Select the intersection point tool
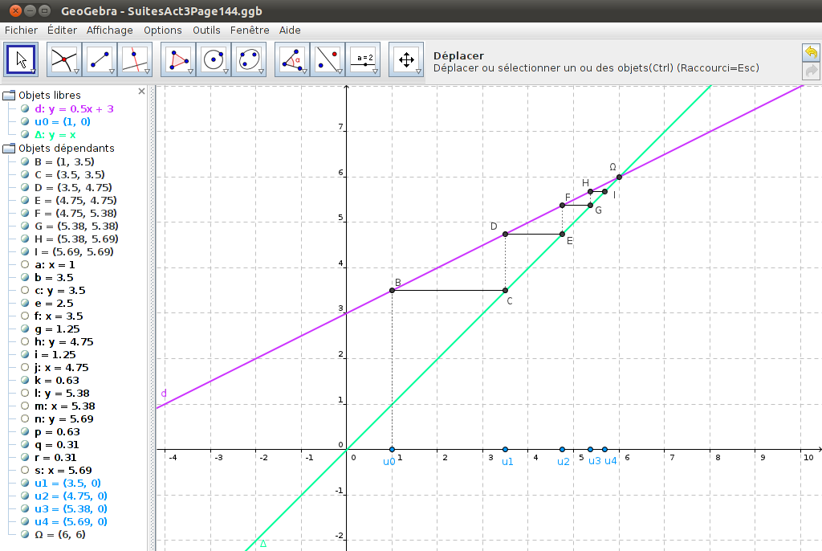 [x=63, y=59]
